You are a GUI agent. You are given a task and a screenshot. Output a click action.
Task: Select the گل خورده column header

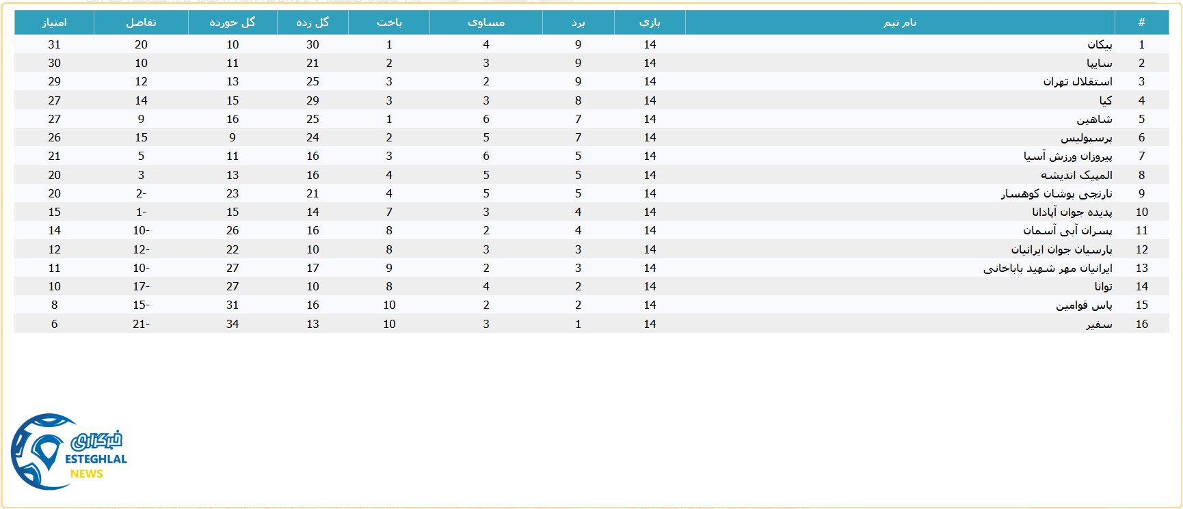(232, 23)
